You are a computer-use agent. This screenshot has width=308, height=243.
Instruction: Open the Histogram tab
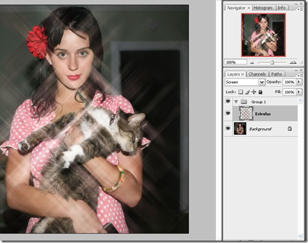click(x=263, y=8)
